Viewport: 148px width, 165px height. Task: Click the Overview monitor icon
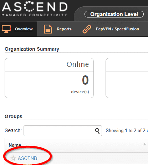click(x=6, y=29)
